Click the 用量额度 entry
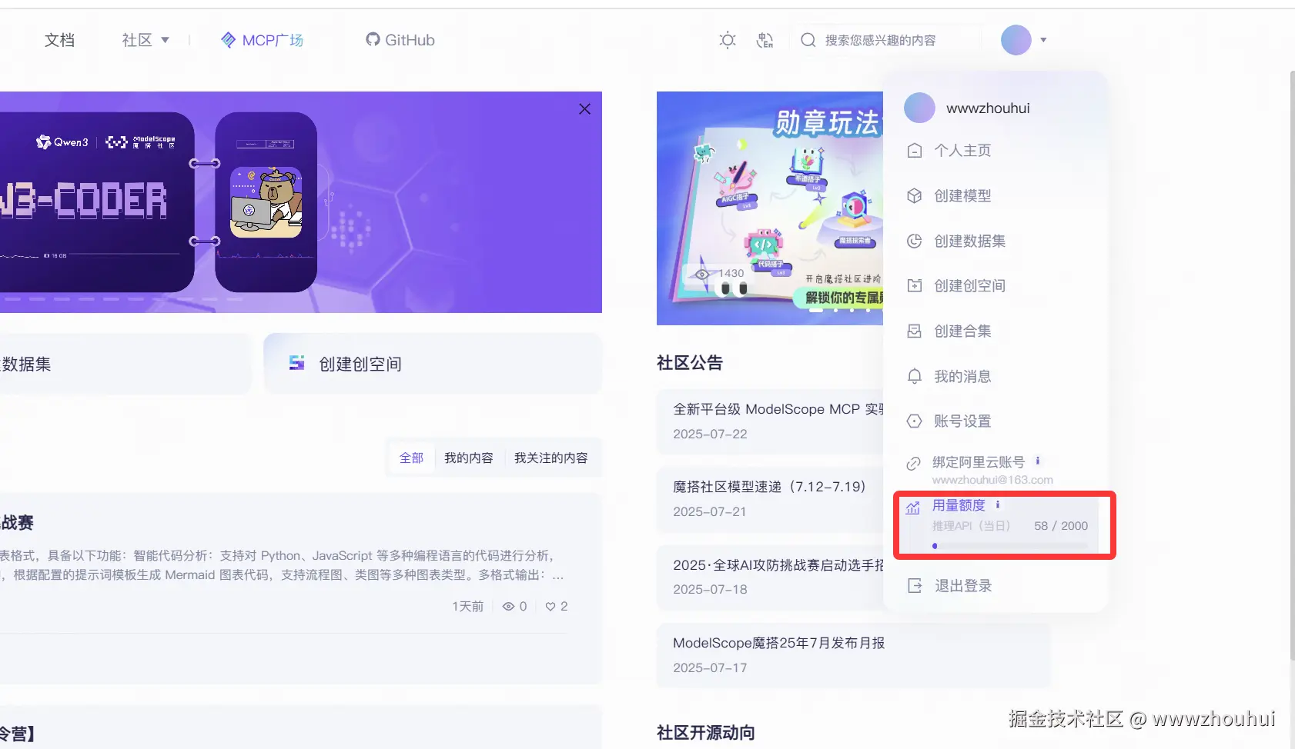The image size is (1295, 749). pos(959,505)
